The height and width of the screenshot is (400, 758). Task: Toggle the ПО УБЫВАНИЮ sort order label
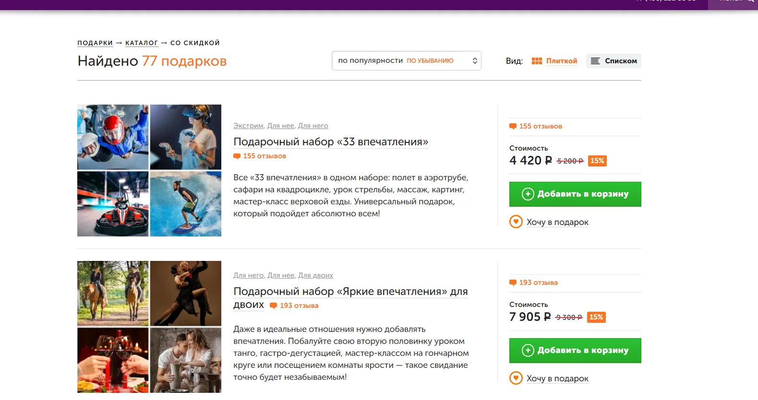pos(430,61)
